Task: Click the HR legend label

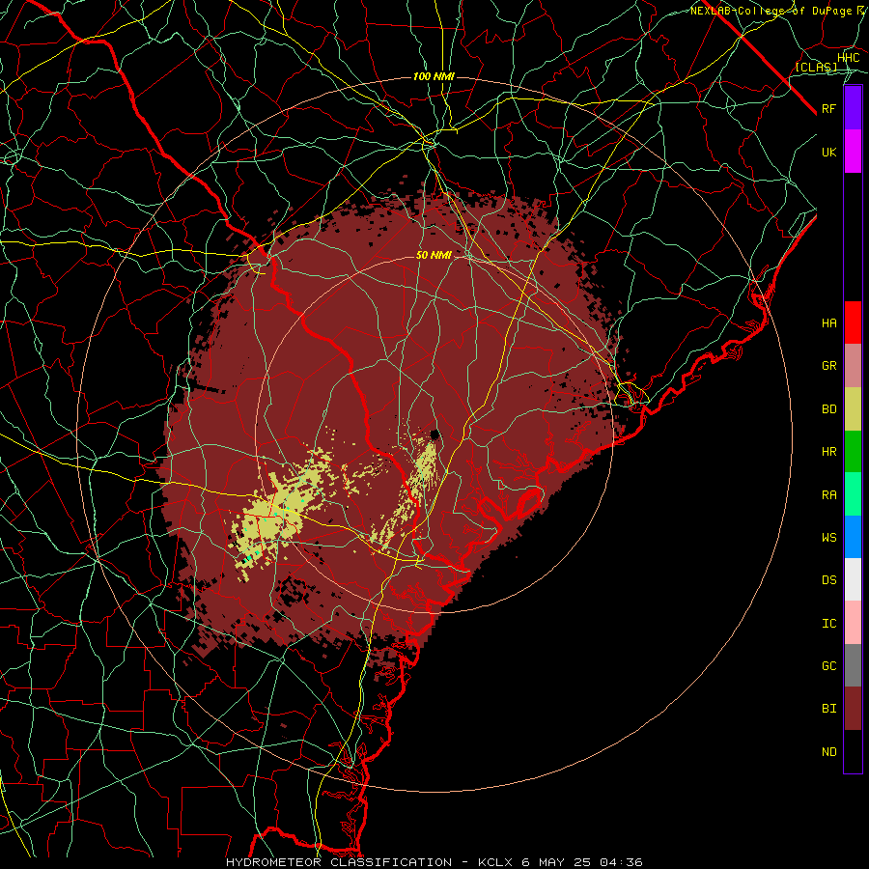Action: [x=829, y=452]
